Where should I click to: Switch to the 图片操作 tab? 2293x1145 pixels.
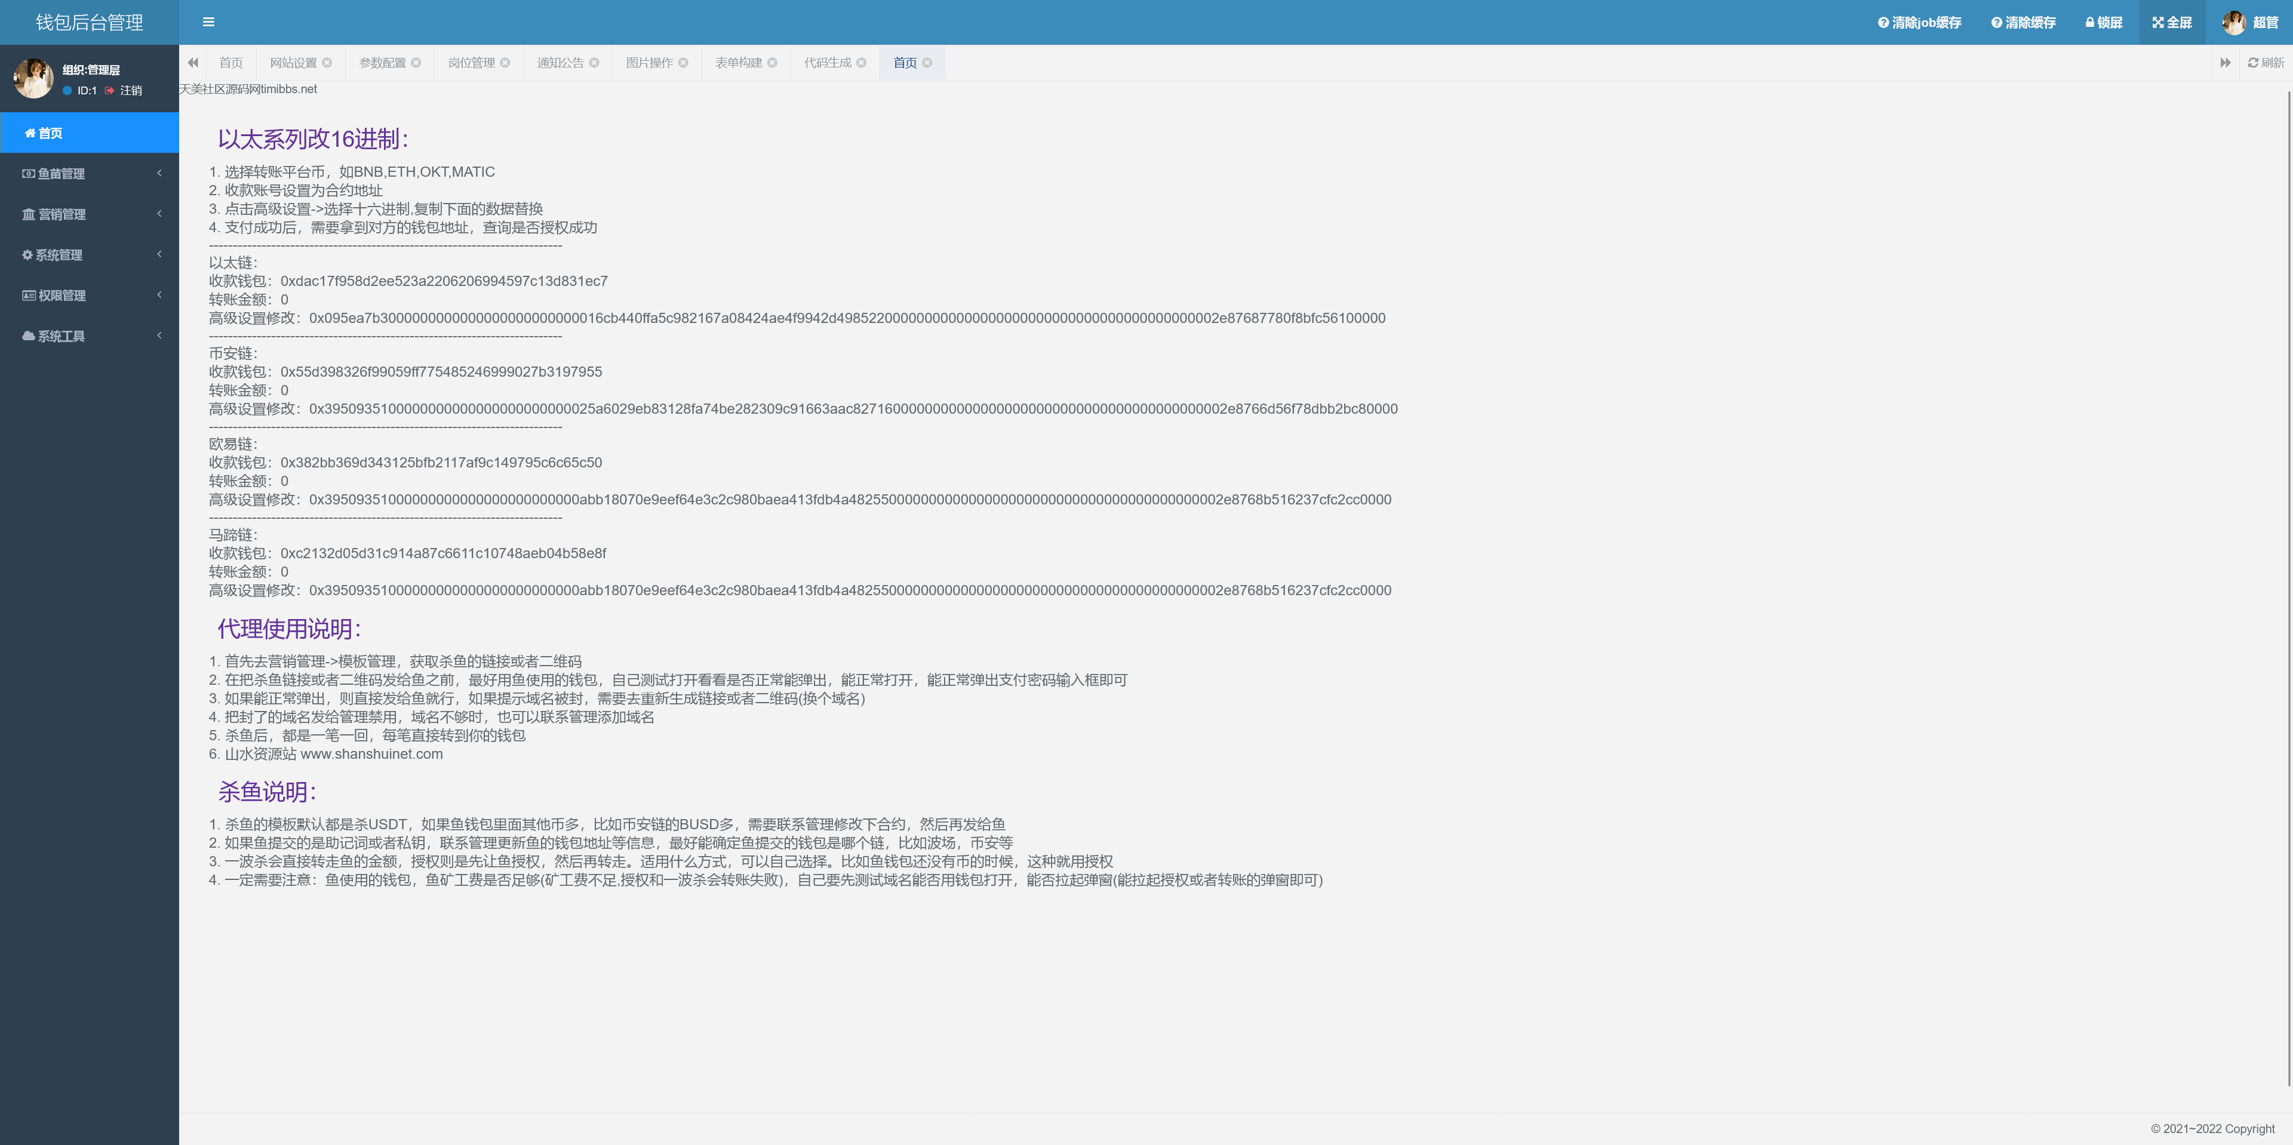(x=649, y=62)
